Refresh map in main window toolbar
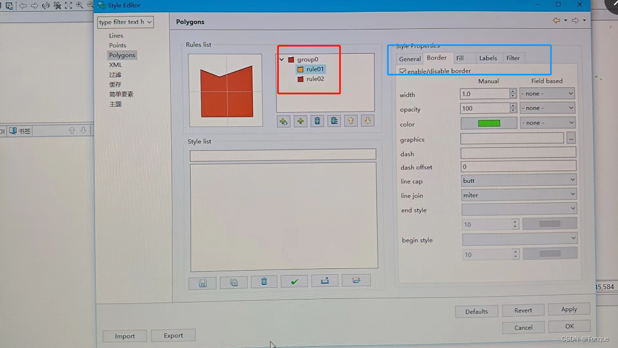618x348 pixels. point(45,5)
